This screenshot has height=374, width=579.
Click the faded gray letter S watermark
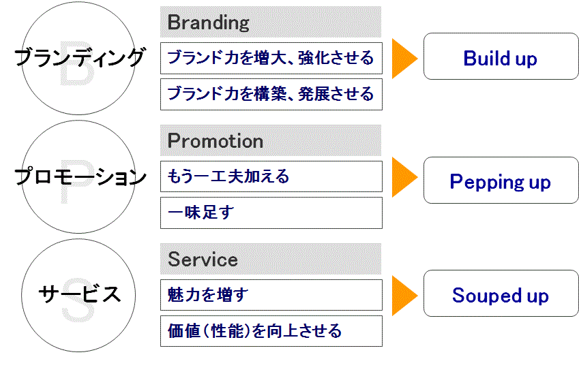coord(78,300)
